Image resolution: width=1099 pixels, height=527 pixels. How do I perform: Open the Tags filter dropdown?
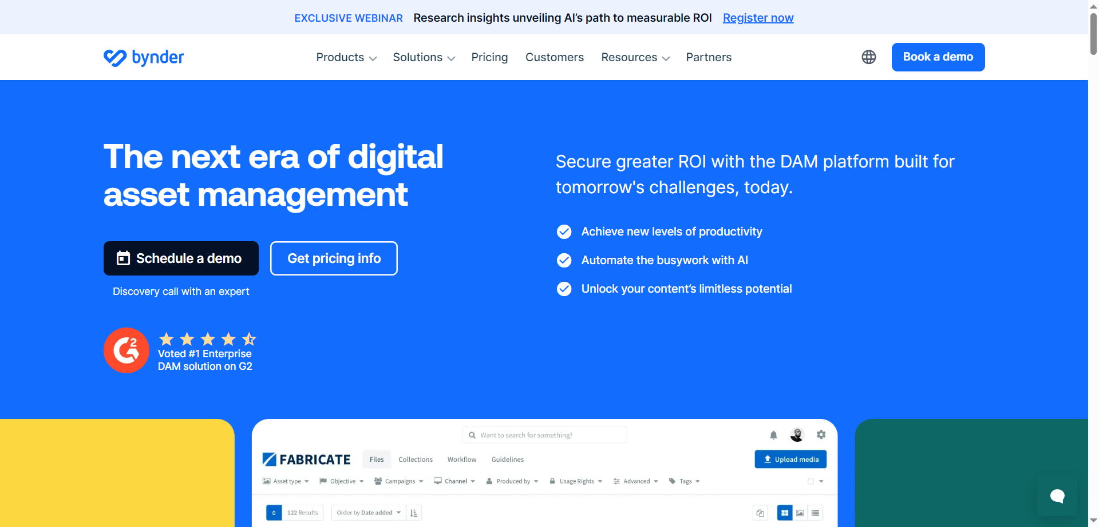685,481
